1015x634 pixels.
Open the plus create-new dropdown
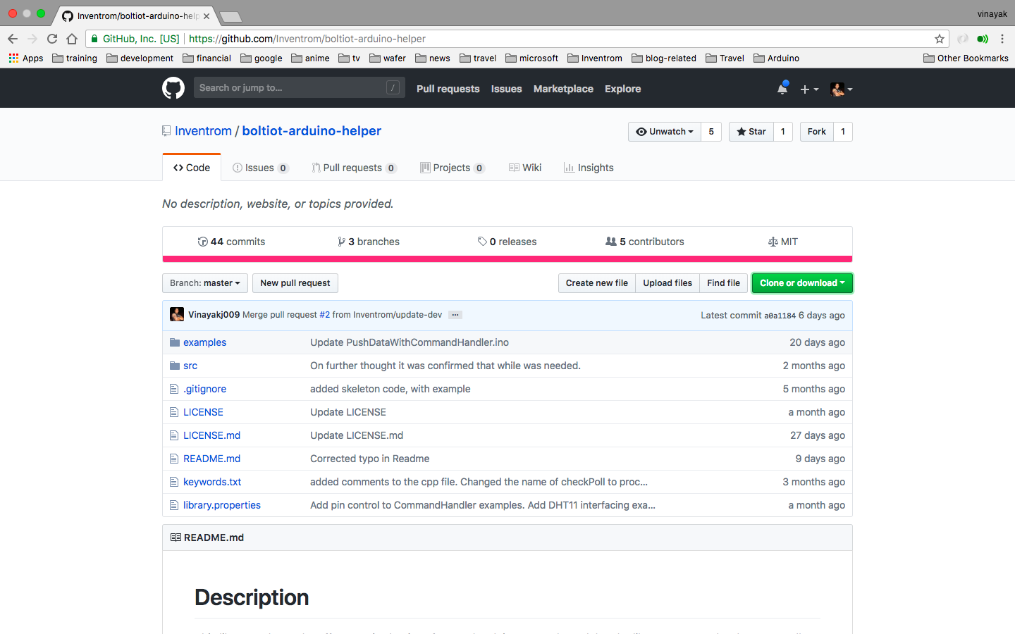(808, 89)
